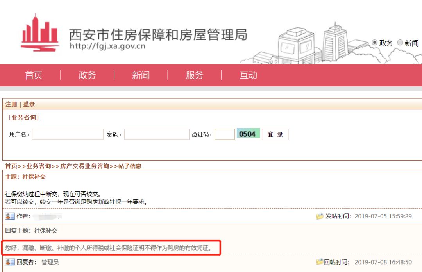Image resolution: width=422 pixels, height=272 pixels.
Task: Click the green captcha image showing 0504
Action: click(x=248, y=134)
